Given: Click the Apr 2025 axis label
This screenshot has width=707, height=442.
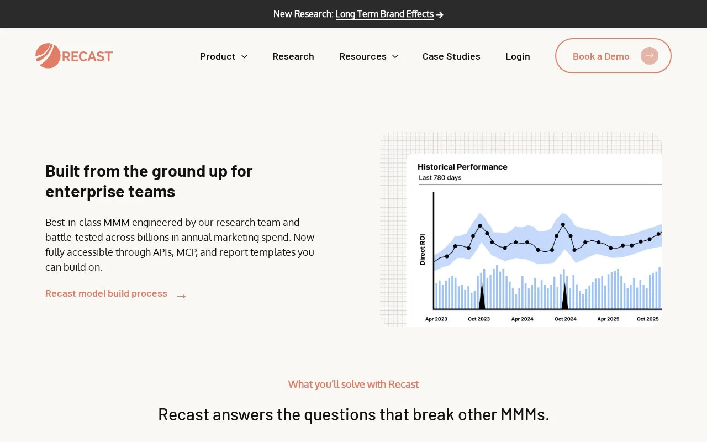Looking at the screenshot, I should [608, 319].
